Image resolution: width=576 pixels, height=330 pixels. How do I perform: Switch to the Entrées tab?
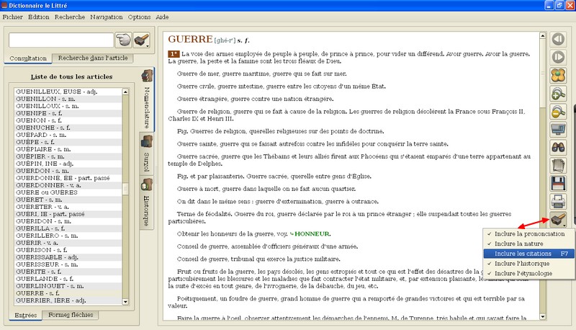tap(26, 315)
